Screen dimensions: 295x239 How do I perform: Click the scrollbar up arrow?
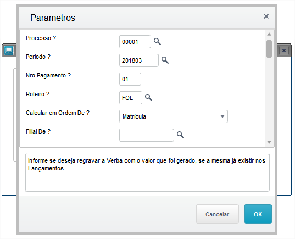(269, 34)
